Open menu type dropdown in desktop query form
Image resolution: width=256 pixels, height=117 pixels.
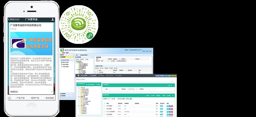117,59
